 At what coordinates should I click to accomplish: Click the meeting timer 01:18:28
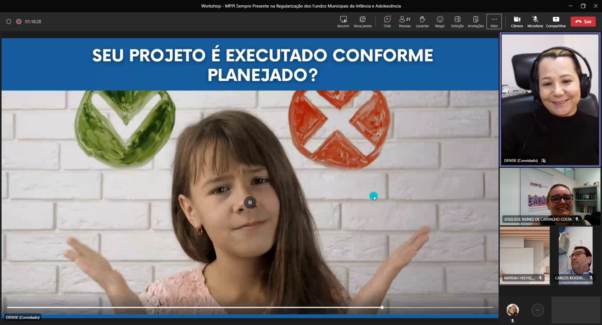click(x=33, y=22)
